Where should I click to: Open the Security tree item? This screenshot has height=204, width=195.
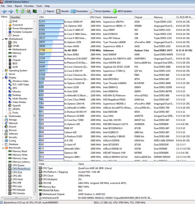[x=13, y=137]
